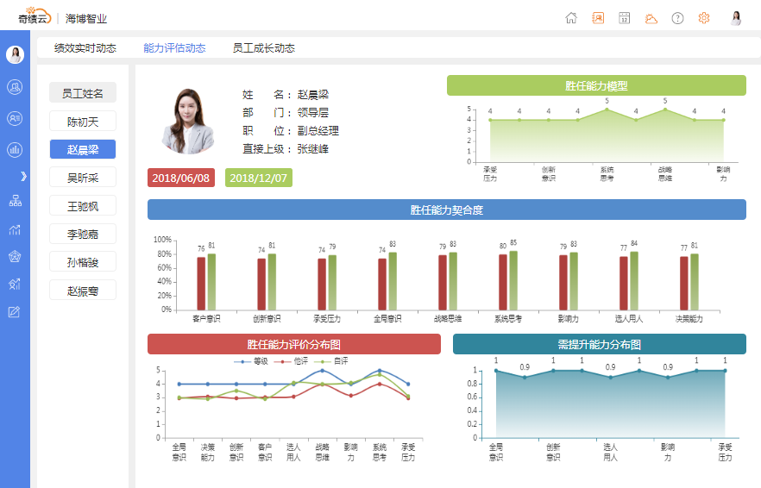Image resolution: width=761 pixels, height=488 pixels.
Task: Select employee 陈初天 from list
Action: 83,122
